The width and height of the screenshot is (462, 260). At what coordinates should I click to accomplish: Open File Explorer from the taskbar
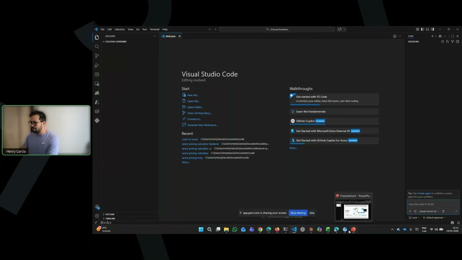(226, 229)
